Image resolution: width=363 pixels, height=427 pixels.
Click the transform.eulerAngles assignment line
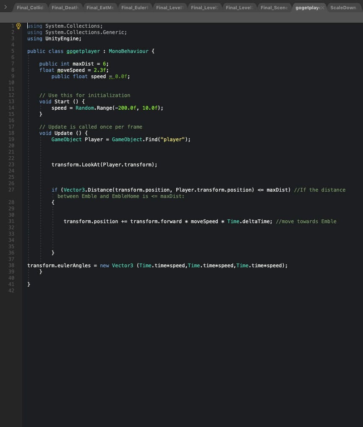[x=62, y=266]
